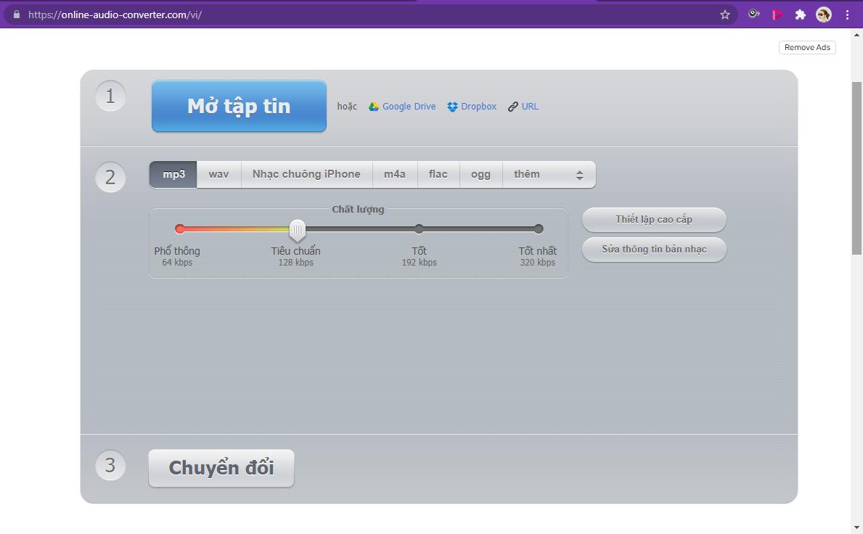This screenshot has height=534, width=863.
Task: Click the Chrome profile avatar
Action: coord(823,14)
